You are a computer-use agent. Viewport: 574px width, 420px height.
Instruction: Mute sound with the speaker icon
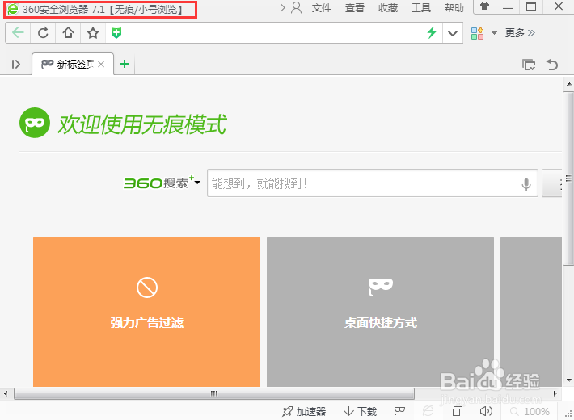click(486, 411)
